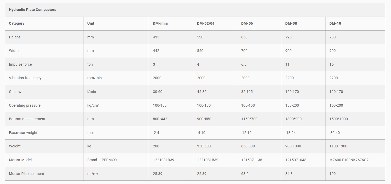Click the Mortor Displacement row label

click(x=27, y=174)
